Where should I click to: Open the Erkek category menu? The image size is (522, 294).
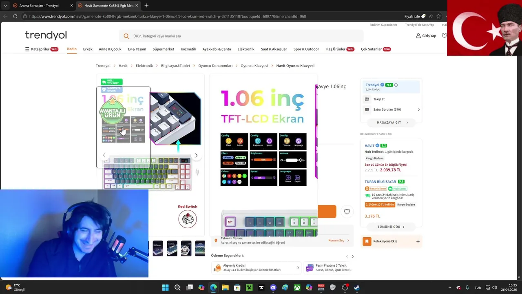88,49
